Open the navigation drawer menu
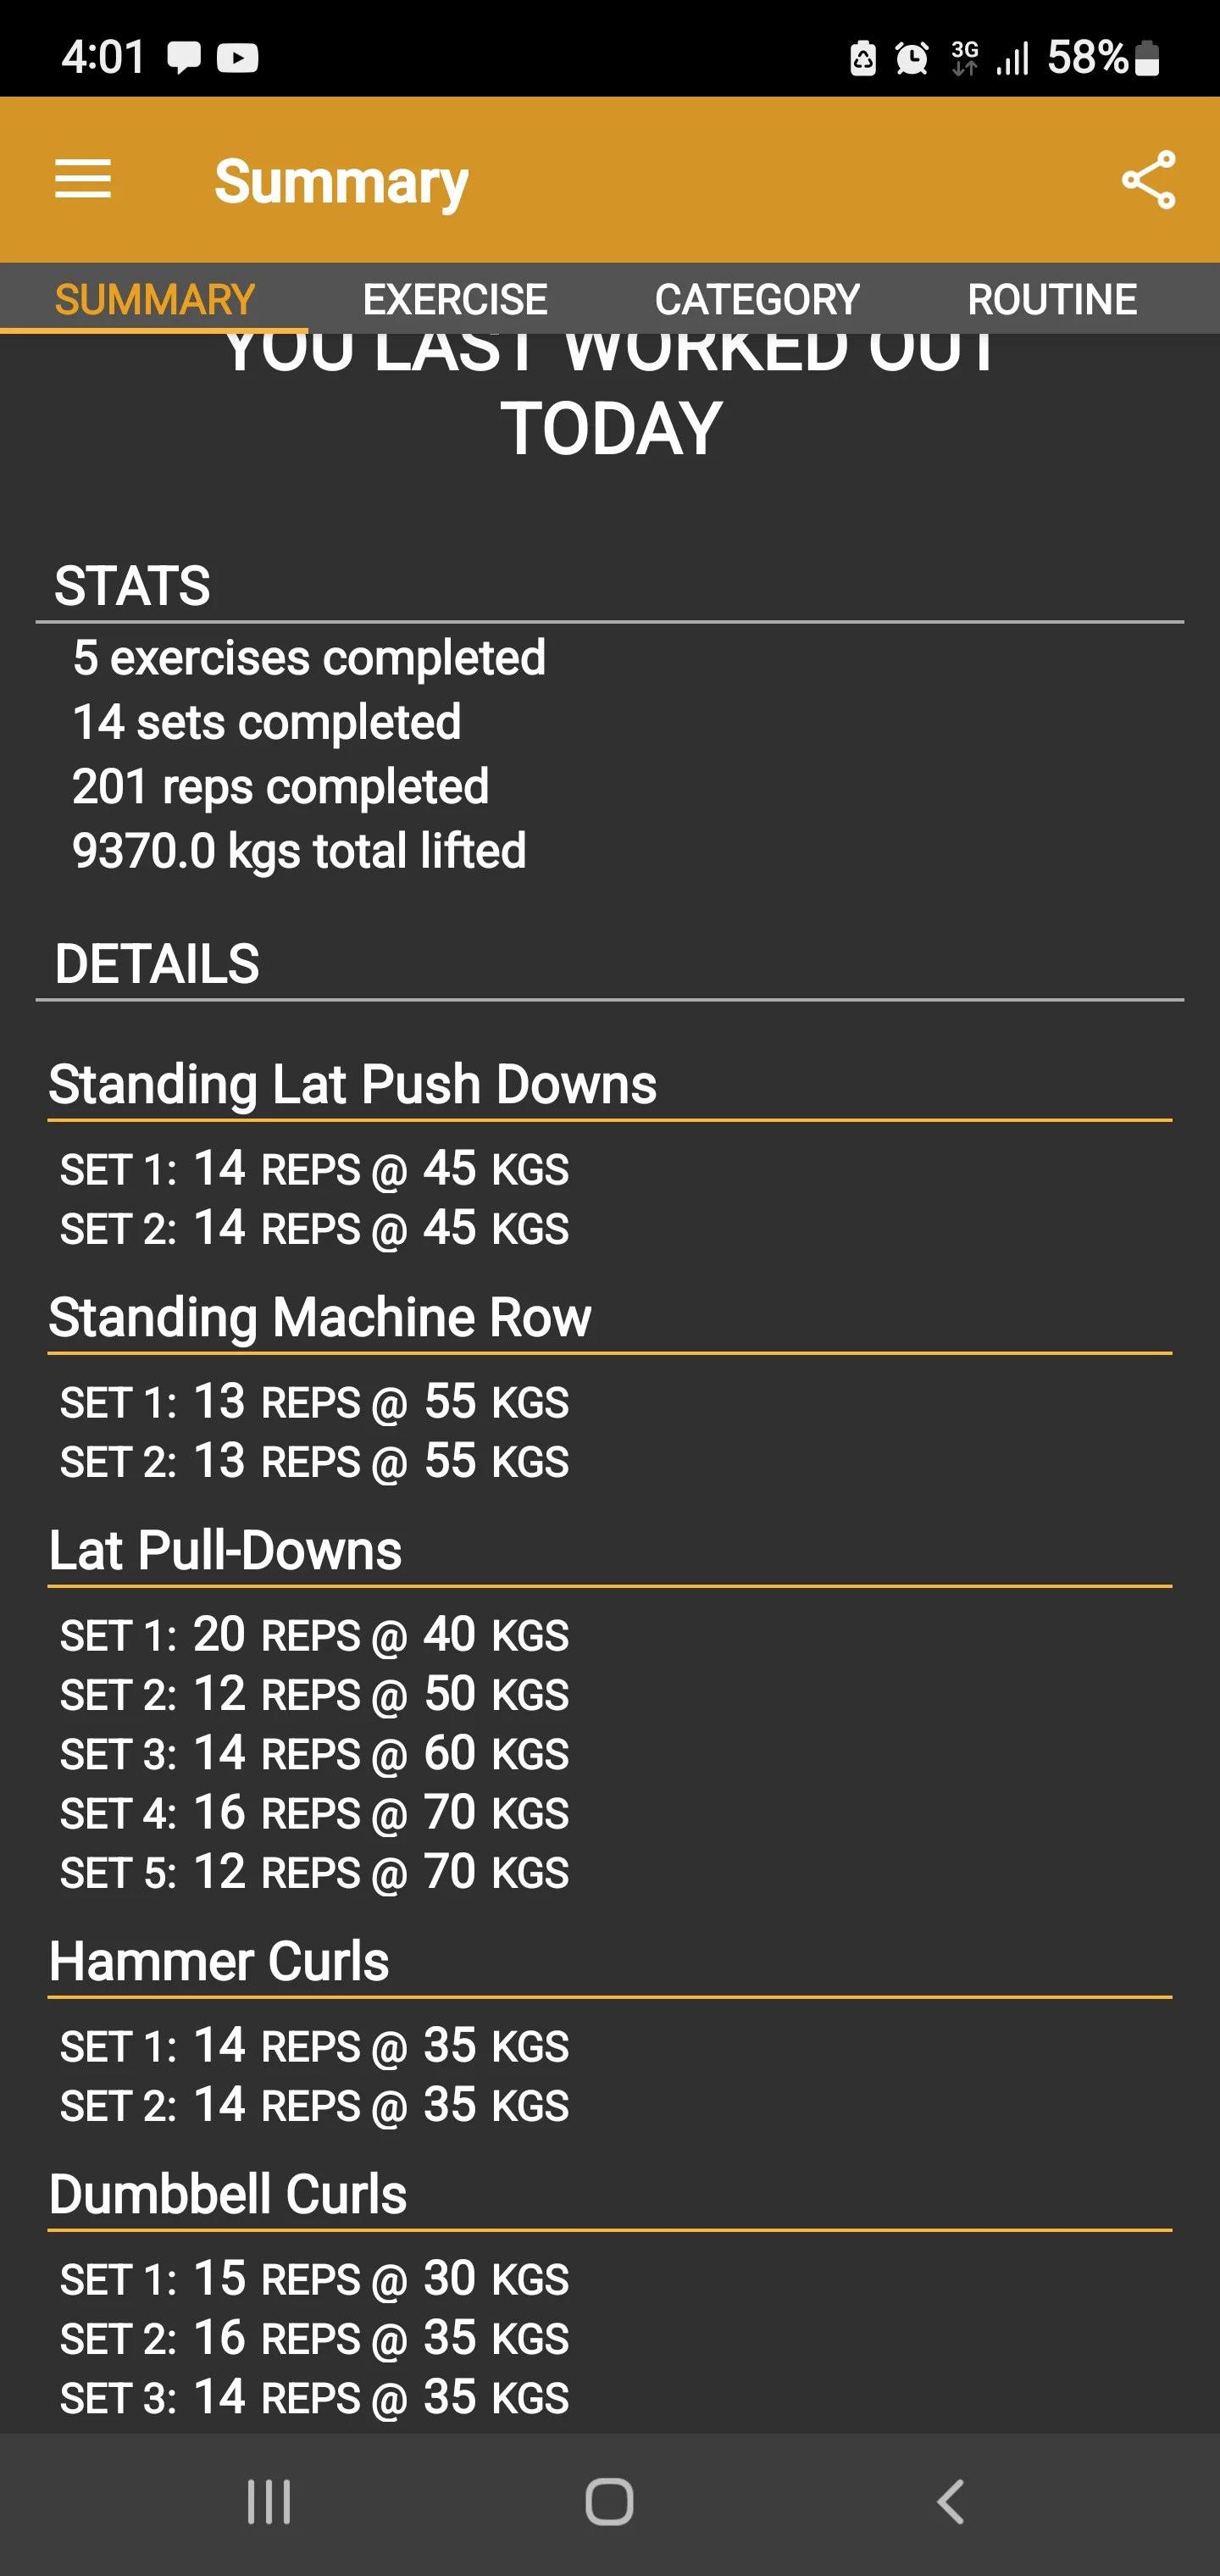Screen dimensions: 1220x2576 click(x=83, y=180)
